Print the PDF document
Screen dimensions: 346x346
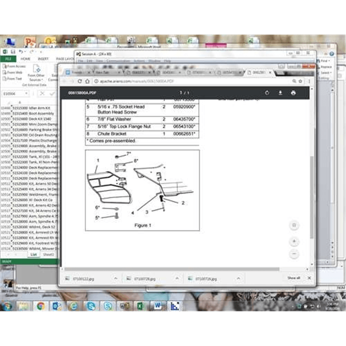click(293, 93)
